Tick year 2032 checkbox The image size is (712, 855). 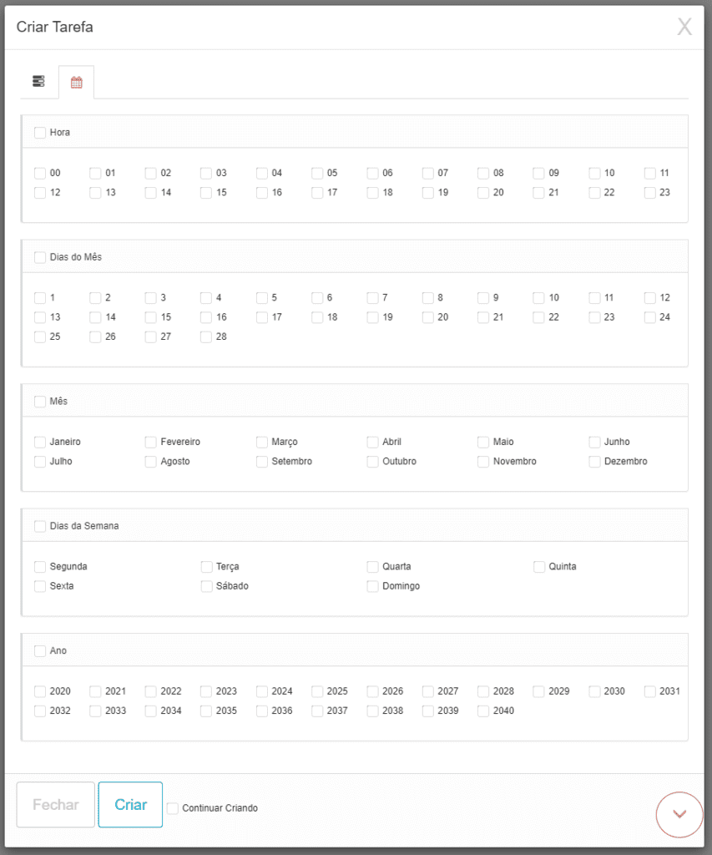pyautogui.click(x=40, y=711)
